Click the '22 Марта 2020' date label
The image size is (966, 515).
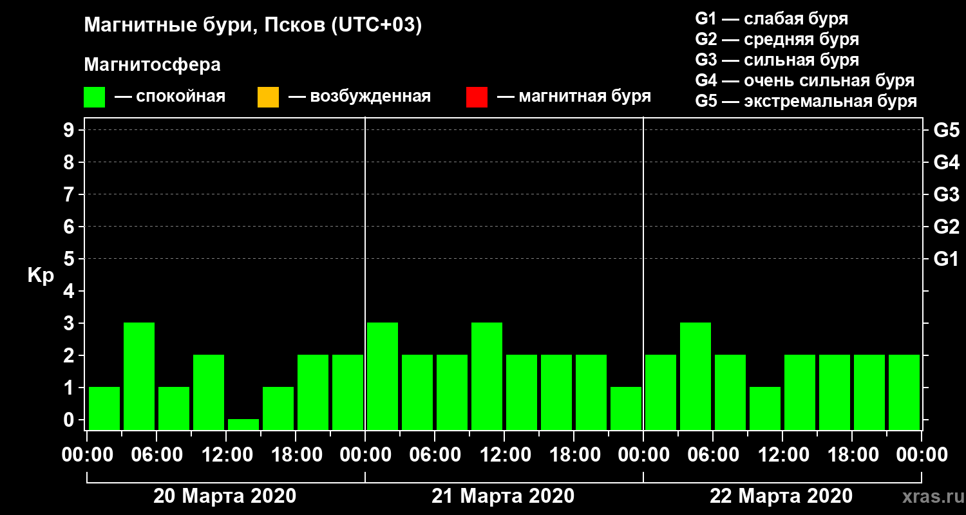(x=781, y=496)
